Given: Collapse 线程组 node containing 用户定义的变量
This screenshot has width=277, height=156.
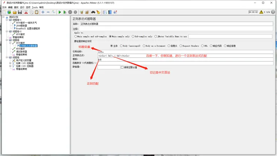Looking at the screenshot, I should coord(7,57).
